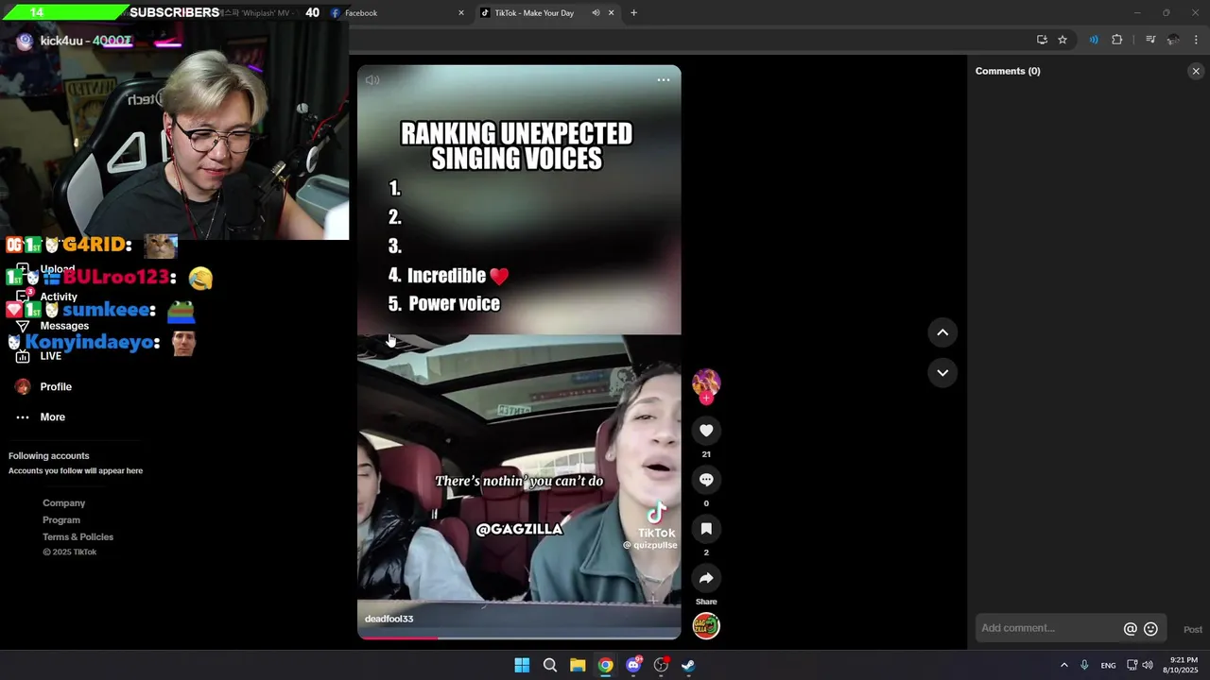
Task: Seek on the video progress bar
Action: click(519, 637)
